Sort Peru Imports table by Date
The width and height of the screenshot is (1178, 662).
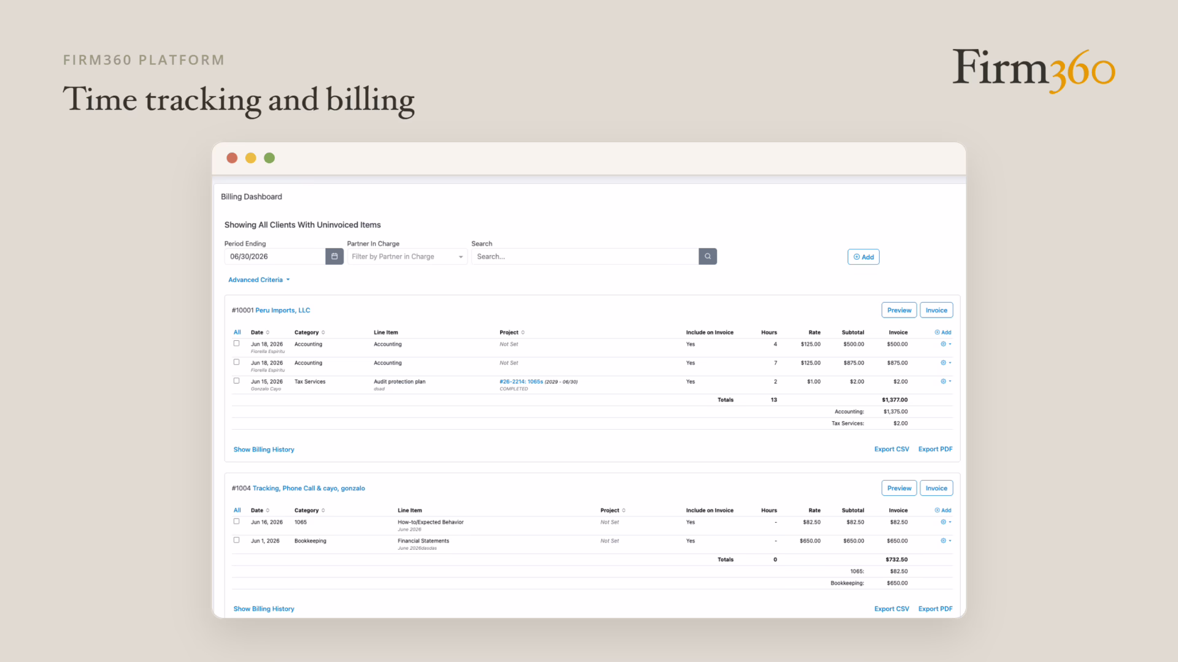tap(260, 332)
